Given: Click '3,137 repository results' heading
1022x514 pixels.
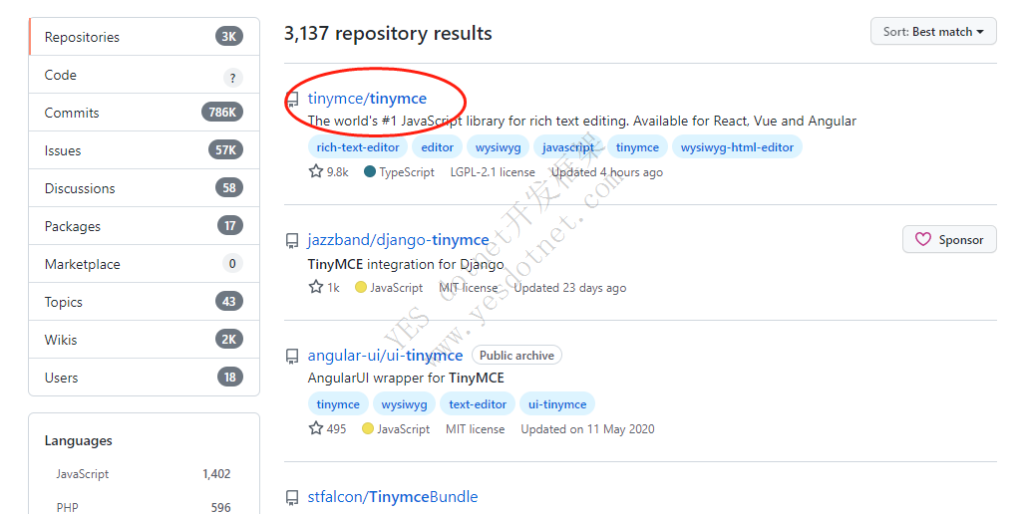Looking at the screenshot, I should (388, 33).
